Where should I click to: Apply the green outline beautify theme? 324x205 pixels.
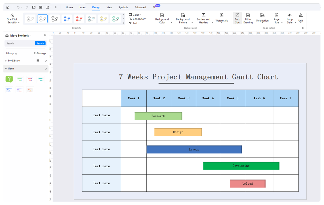click(115, 19)
